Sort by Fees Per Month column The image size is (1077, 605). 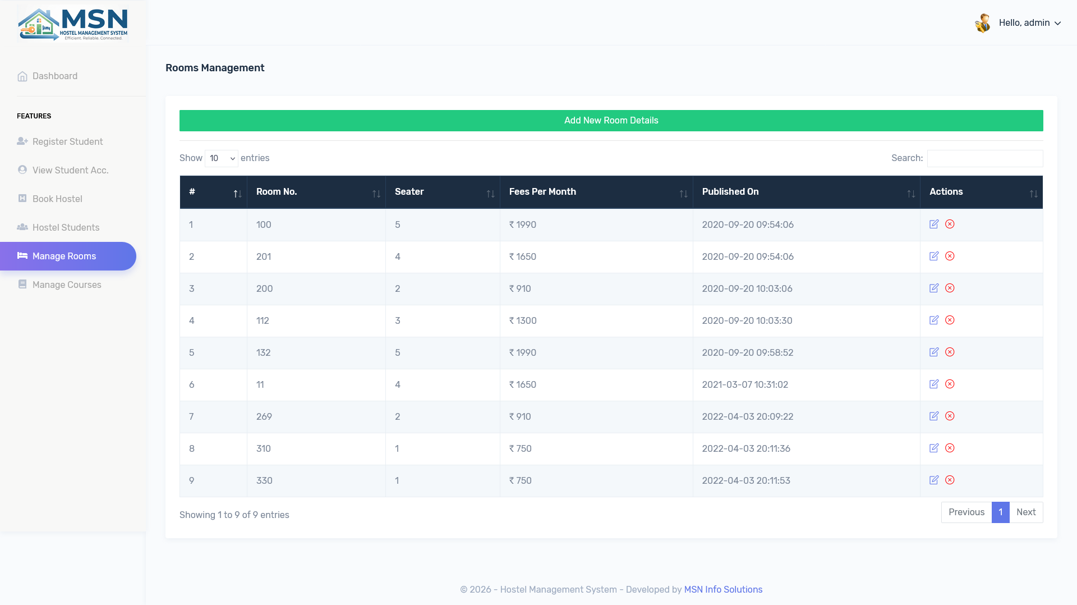click(596, 192)
